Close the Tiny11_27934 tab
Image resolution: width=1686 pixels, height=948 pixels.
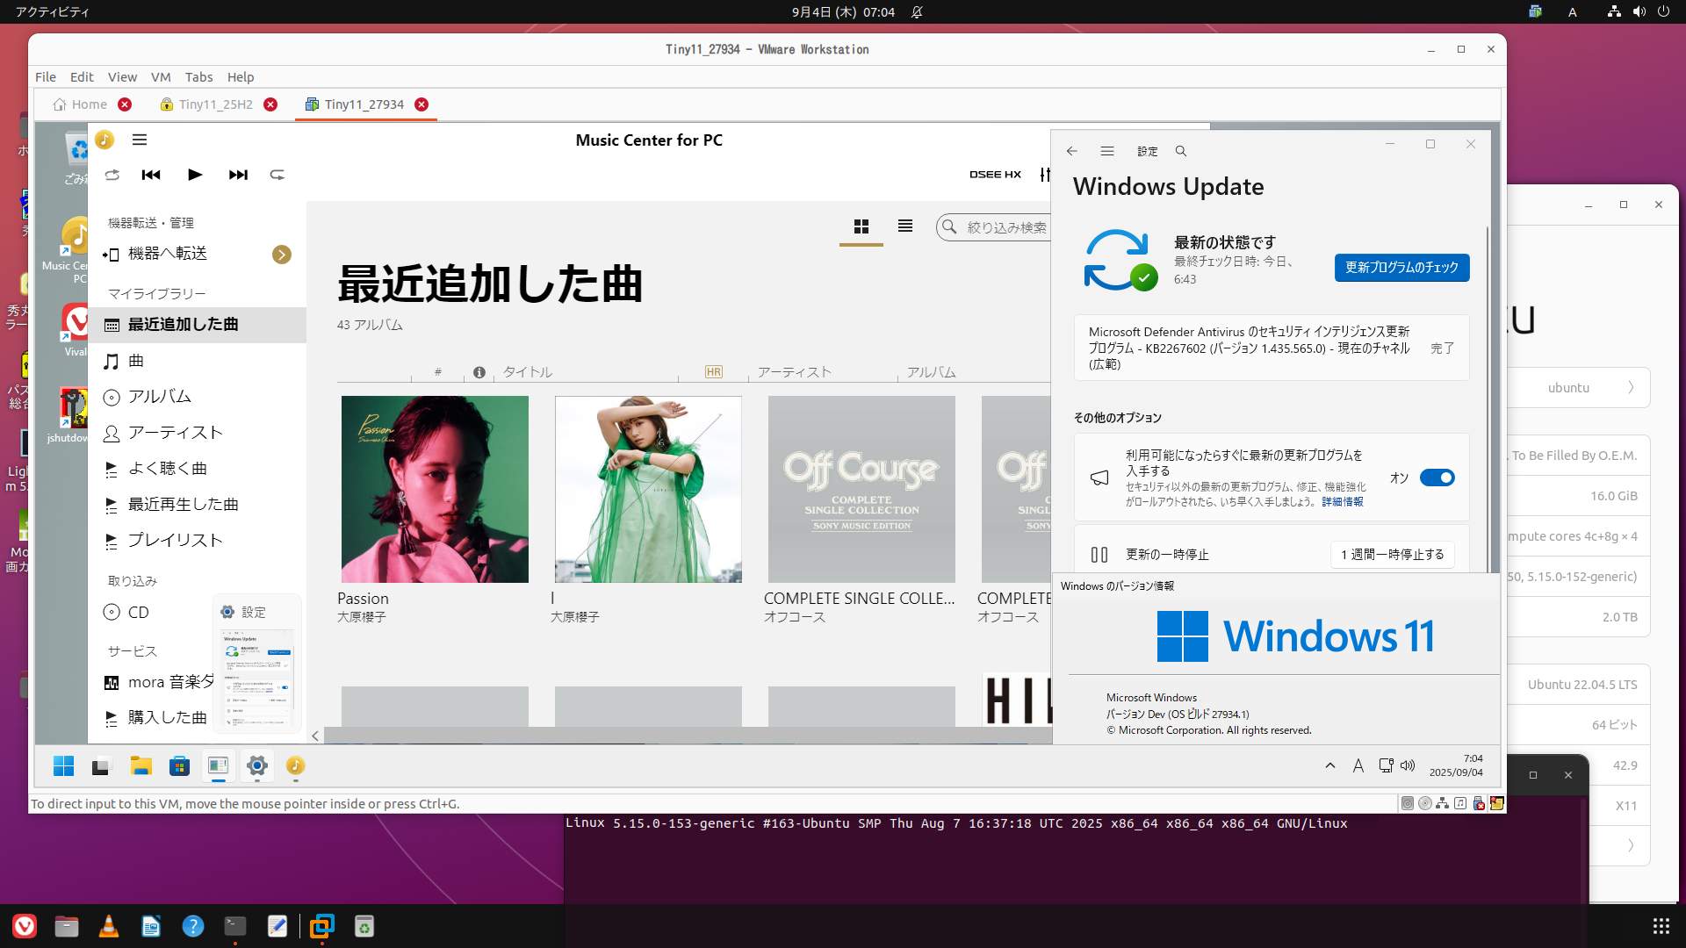coord(421,104)
